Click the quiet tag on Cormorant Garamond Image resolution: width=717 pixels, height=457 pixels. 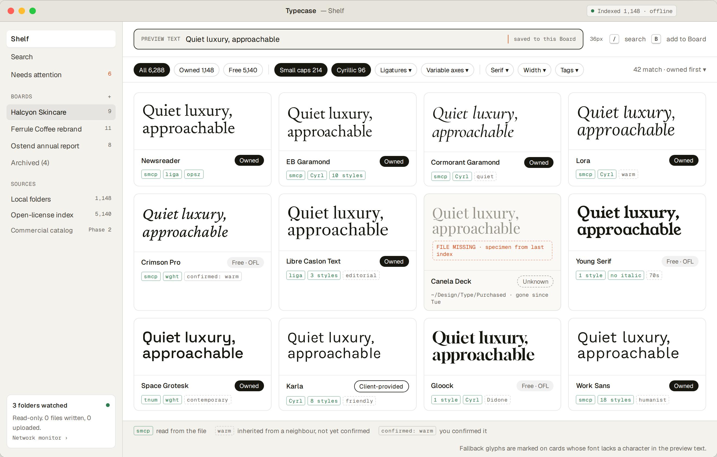485,176
